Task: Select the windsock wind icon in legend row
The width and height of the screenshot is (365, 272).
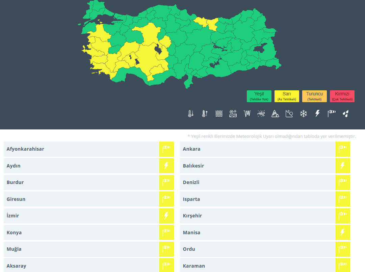Action: point(332,114)
